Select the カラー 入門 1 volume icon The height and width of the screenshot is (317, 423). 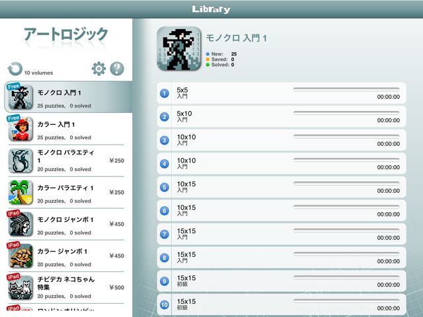20,129
